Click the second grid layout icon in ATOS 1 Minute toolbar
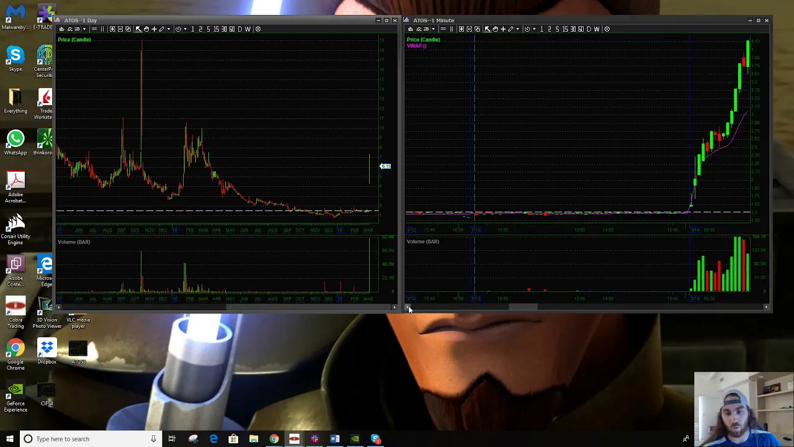Image resolution: width=794 pixels, height=447 pixels. pos(469,29)
